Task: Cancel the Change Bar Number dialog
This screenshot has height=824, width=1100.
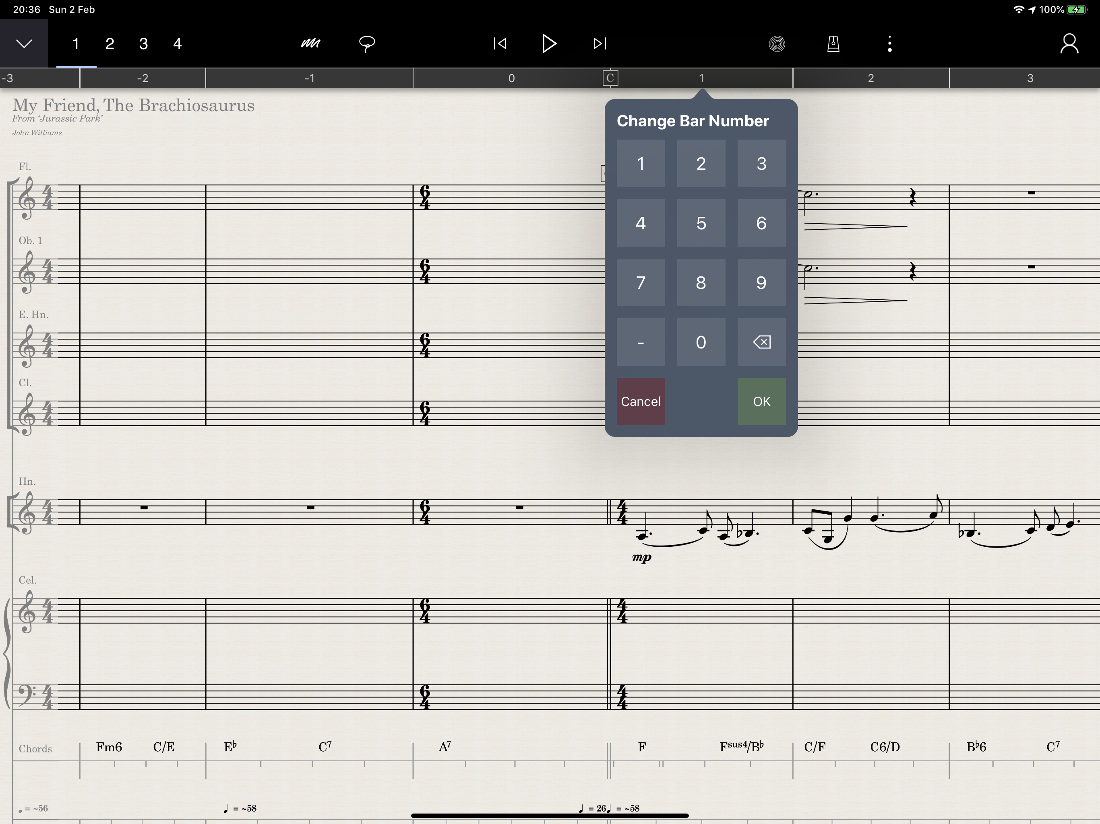Action: coord(641,402)
